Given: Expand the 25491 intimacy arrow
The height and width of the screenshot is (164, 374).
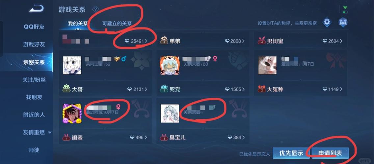Looking at the screenshot, I should [146, 41].
